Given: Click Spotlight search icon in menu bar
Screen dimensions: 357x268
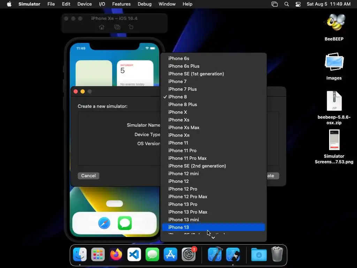Looking at the screenshot, I should 287,4.
